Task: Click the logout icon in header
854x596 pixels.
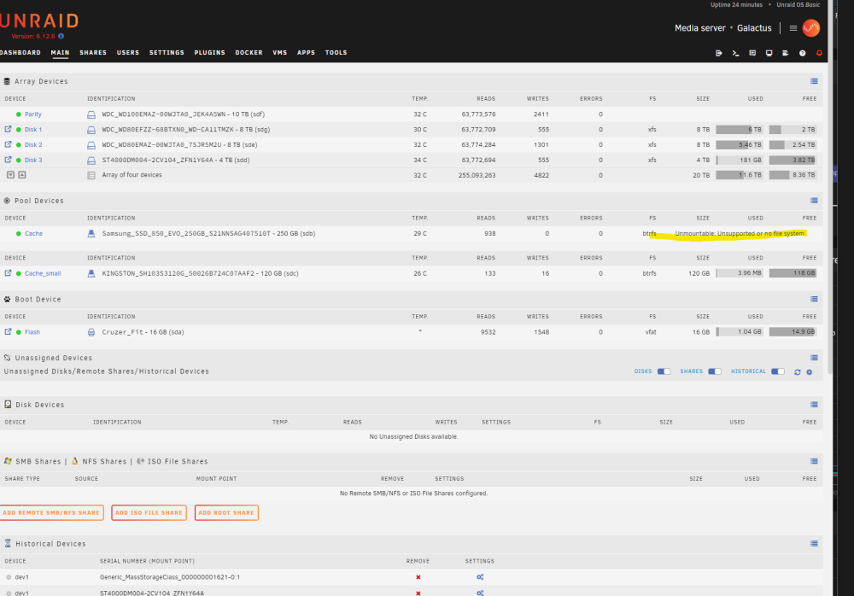Action: pyautogui.click(x=718, y=53)
